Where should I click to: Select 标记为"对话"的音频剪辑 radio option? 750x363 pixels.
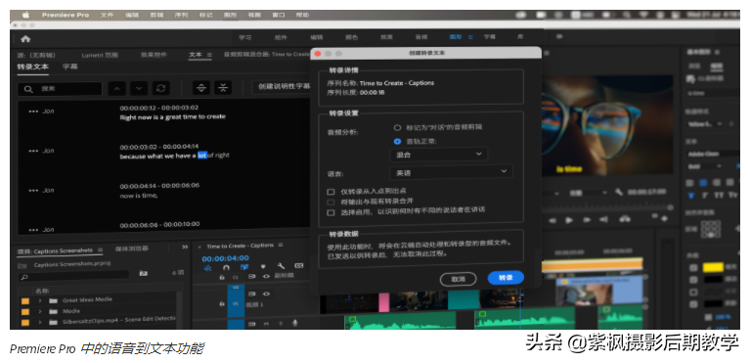(397, 128)
